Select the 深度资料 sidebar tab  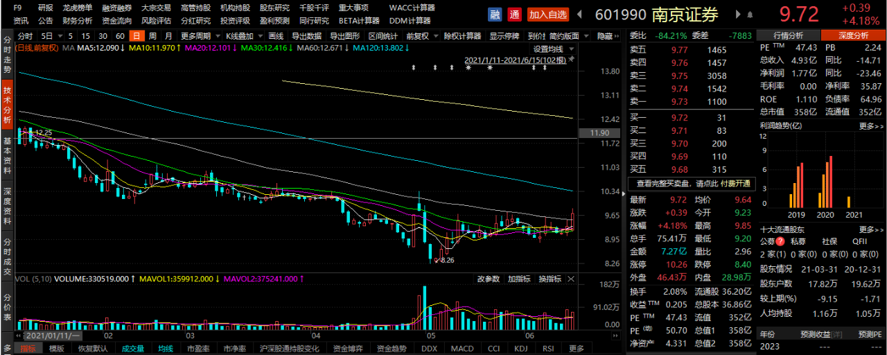[7, 205]
